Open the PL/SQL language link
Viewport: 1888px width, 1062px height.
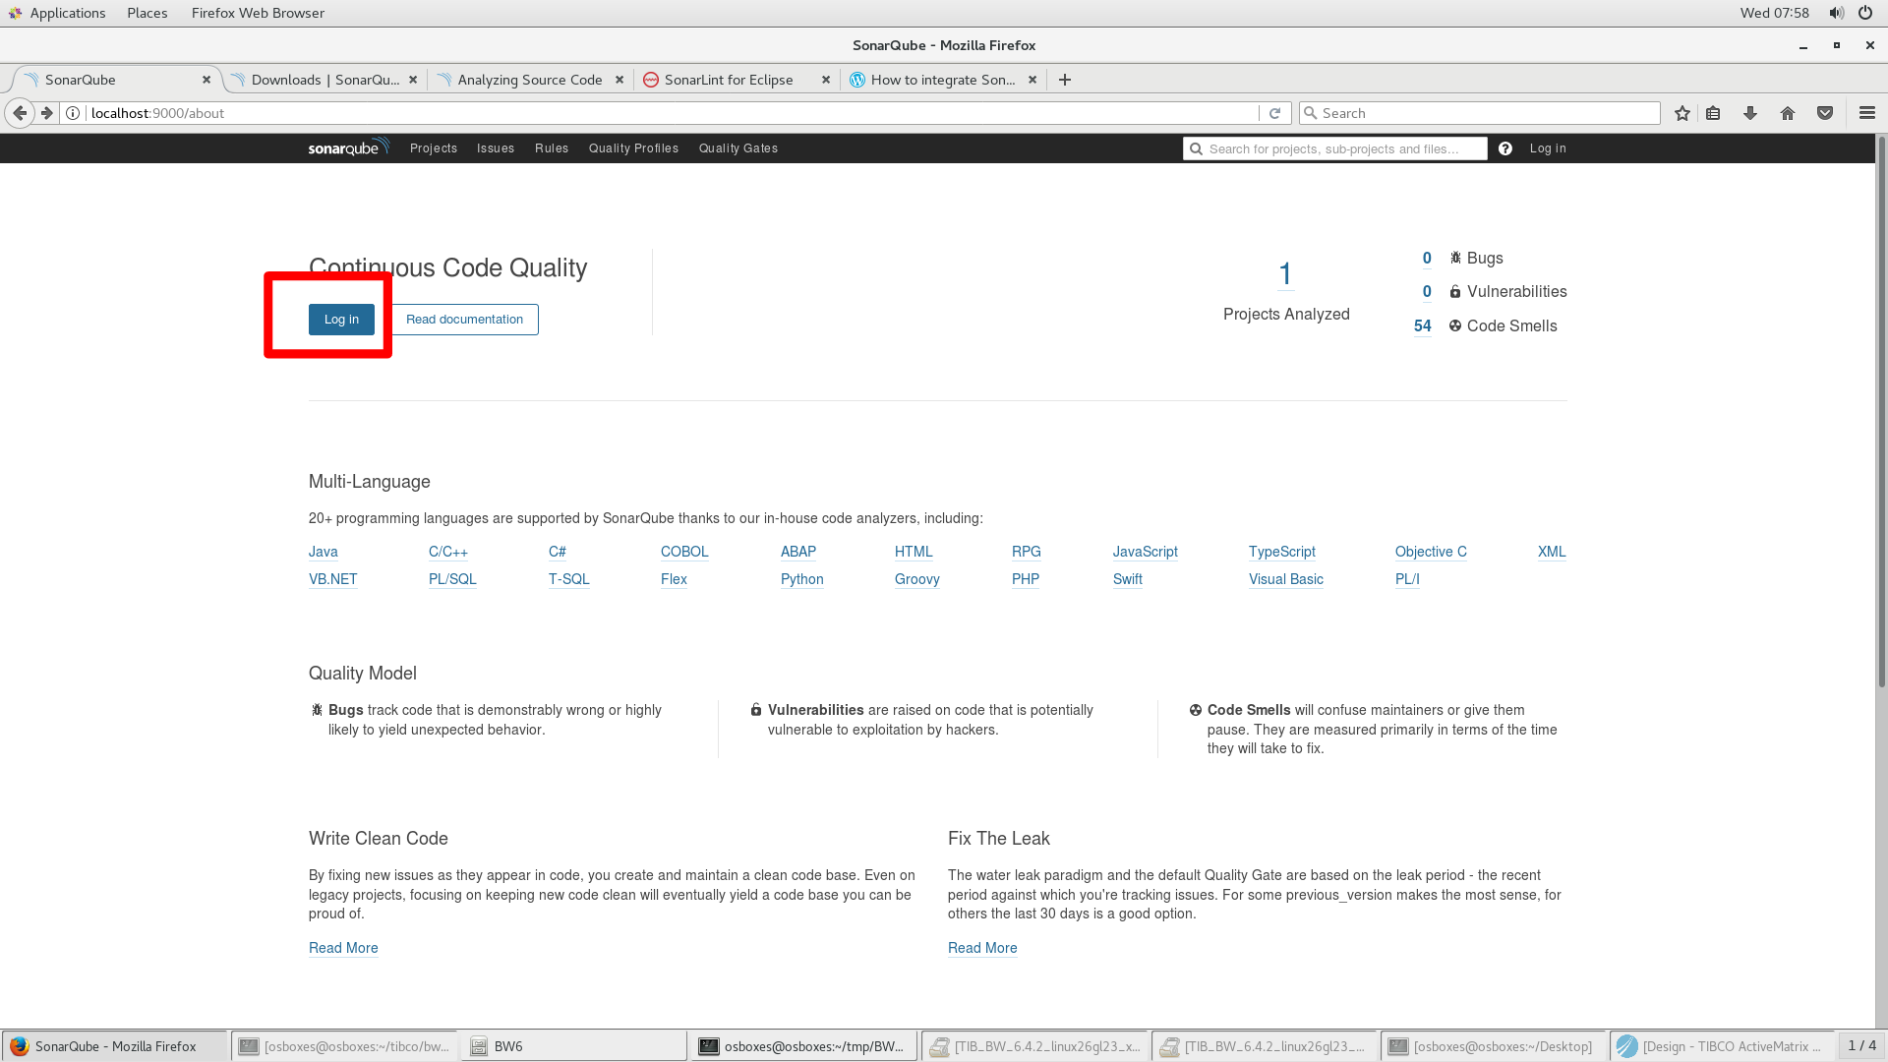click(452, 579)
